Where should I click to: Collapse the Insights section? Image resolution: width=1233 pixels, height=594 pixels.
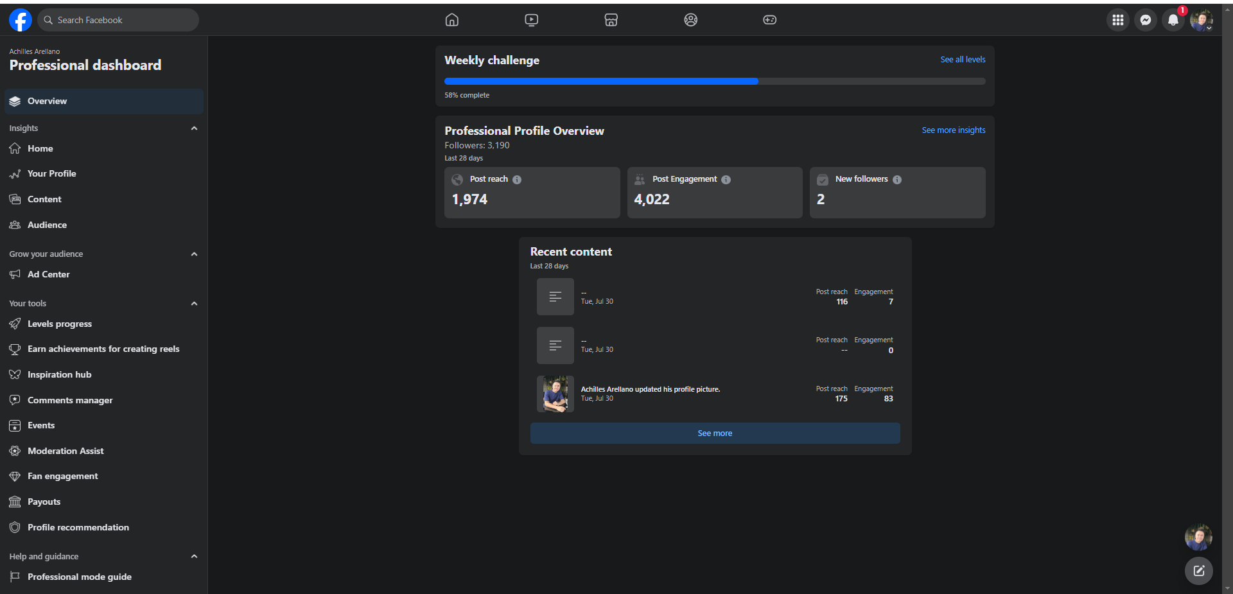pos(194,128)
